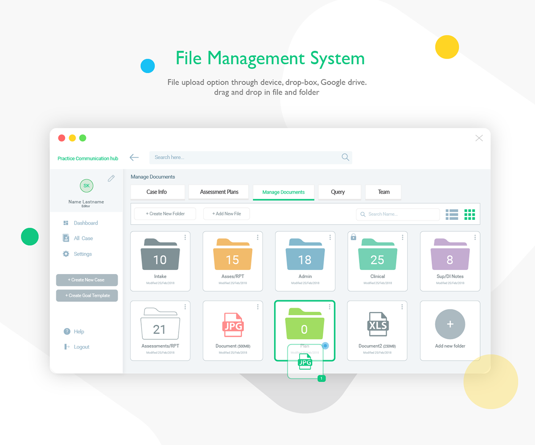Open the Dashboard sidebar item
The width and height of the screenshot is (535, 445).
click(80, 223)
